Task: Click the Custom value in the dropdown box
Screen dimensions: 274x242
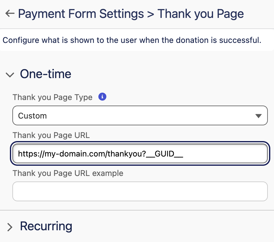Action: point(32,115)
